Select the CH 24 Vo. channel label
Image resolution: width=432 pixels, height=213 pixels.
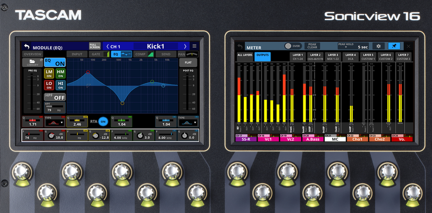402,138
